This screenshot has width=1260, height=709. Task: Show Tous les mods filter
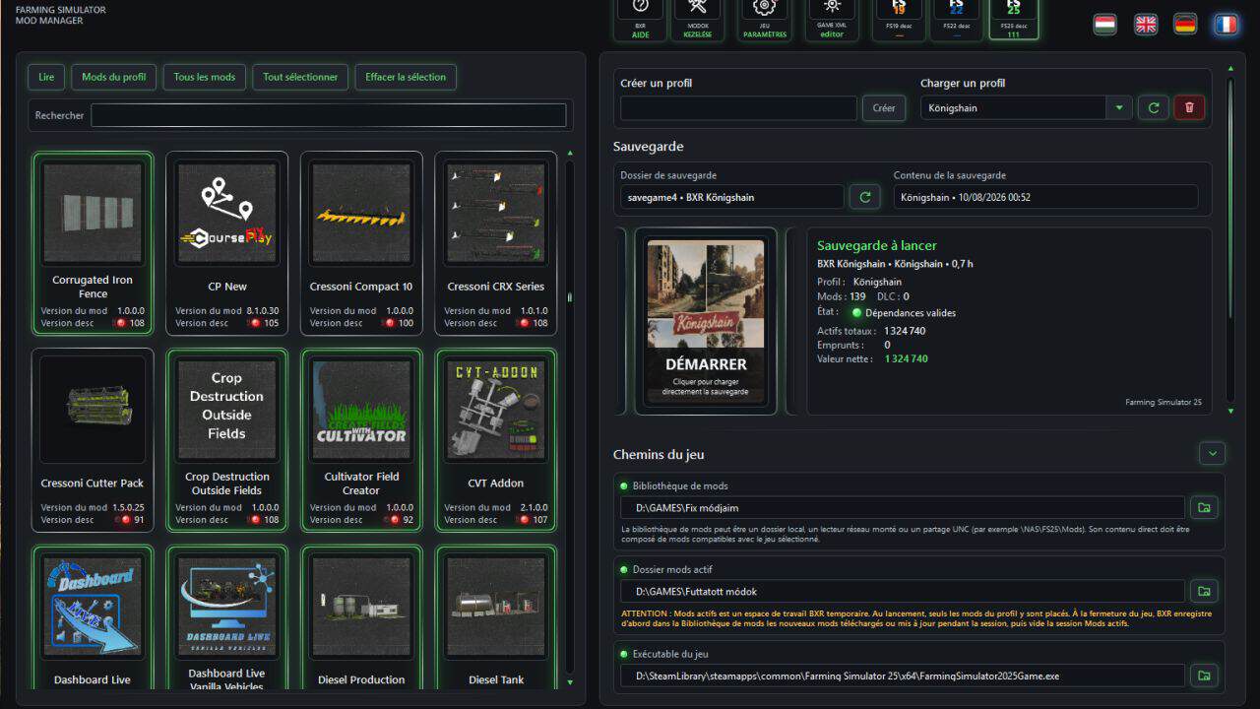205,77
